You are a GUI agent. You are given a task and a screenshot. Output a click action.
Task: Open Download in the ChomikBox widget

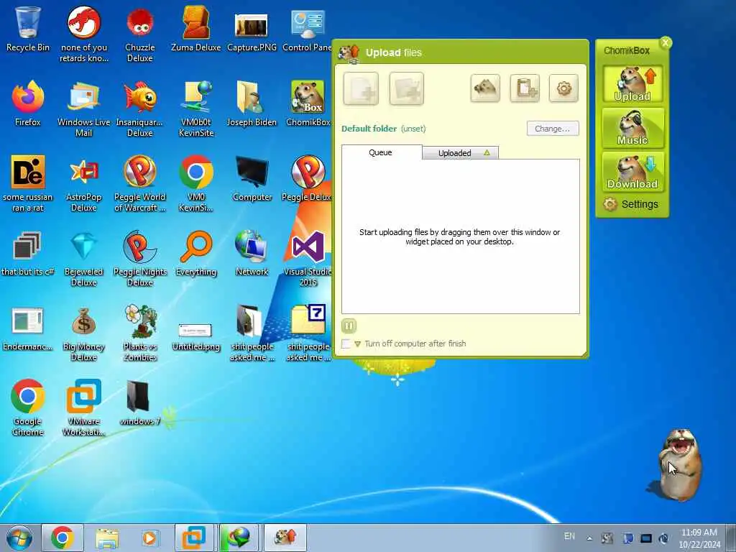point(632,172)
